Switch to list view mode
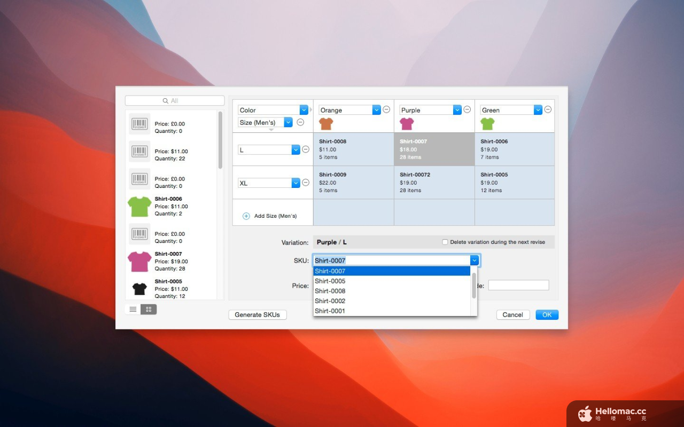 [133, 309]
